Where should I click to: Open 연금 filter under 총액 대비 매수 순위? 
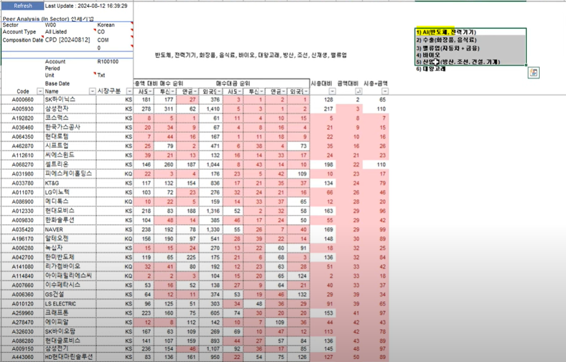tap(195, 92)
